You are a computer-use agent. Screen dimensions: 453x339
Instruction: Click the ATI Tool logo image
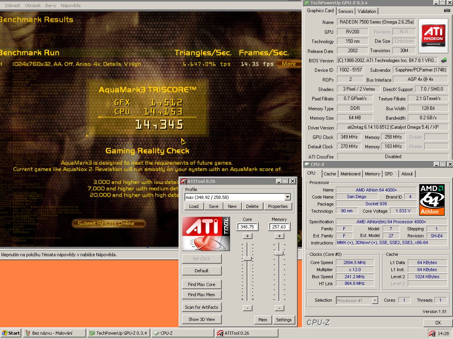[x=206, y=234]
